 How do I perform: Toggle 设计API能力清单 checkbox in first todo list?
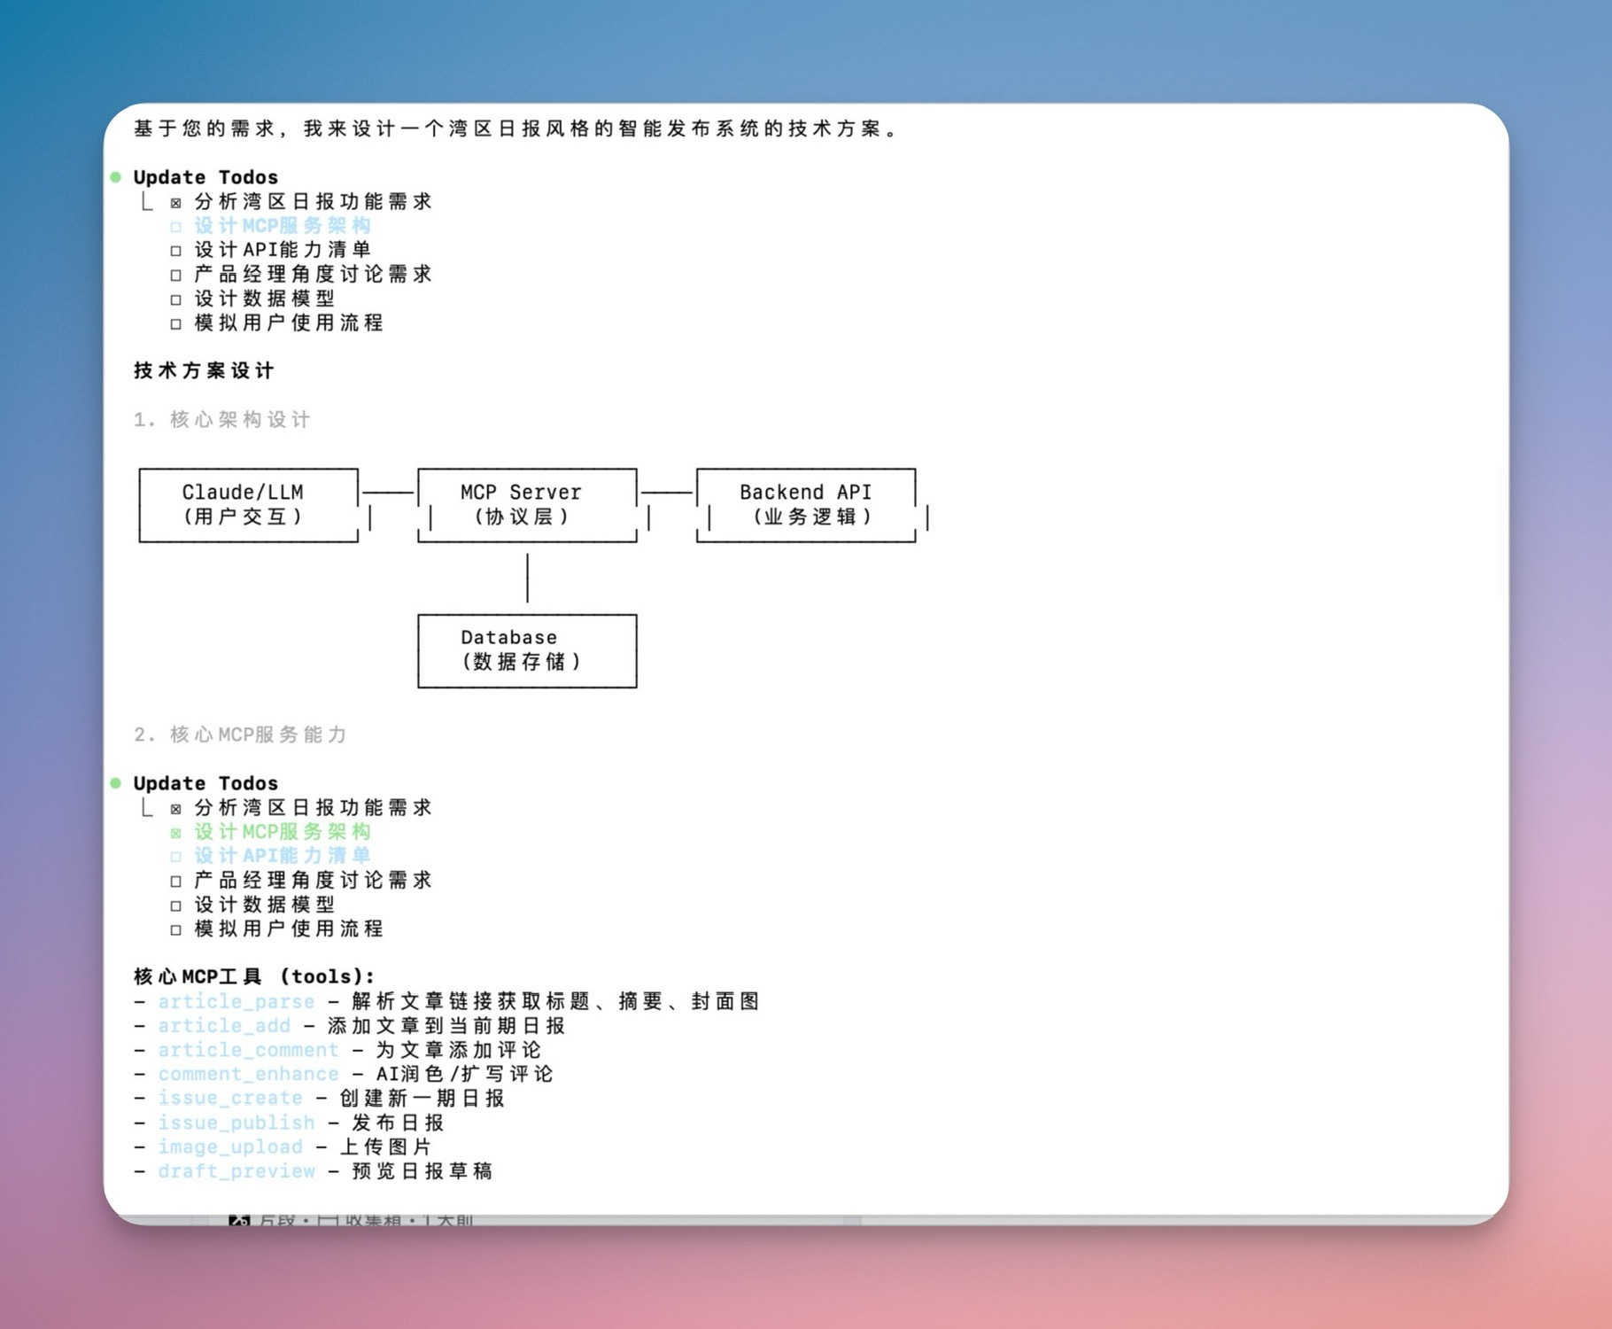point(176,251)
